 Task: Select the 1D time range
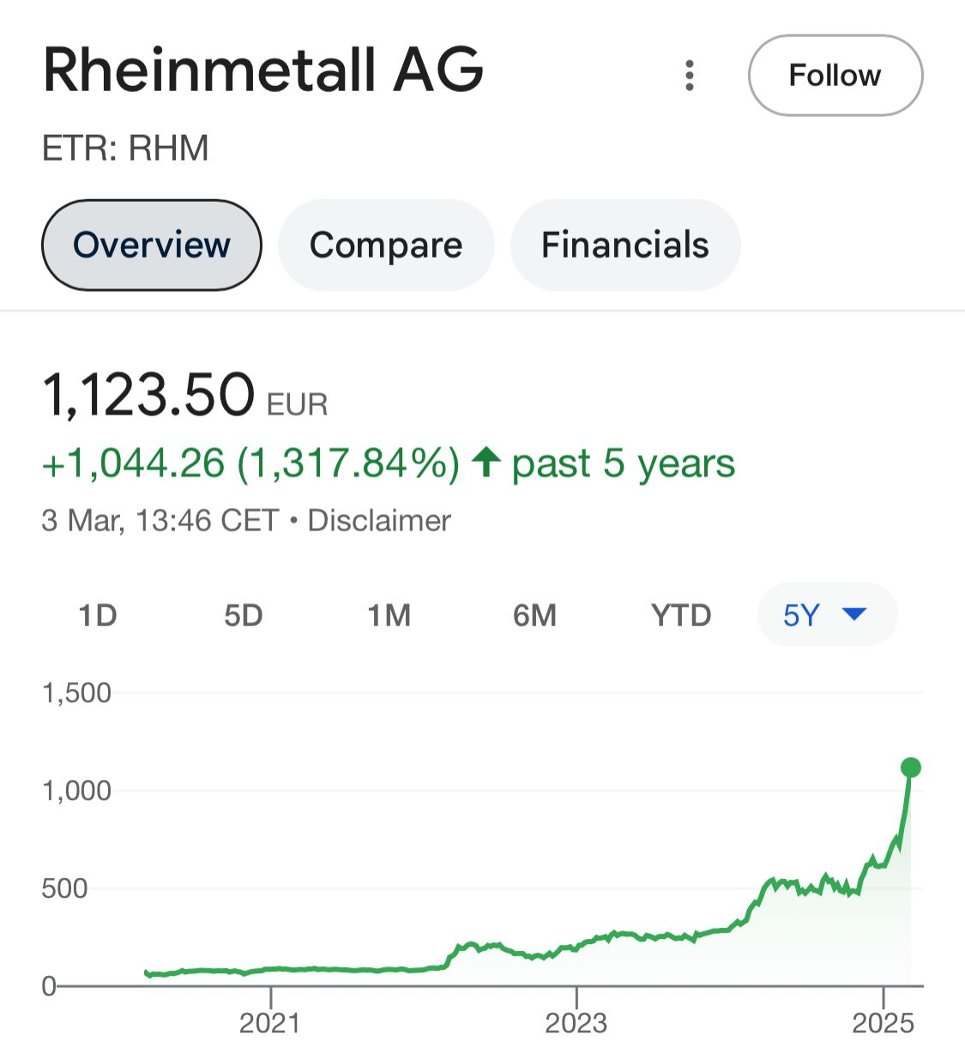pos(98,615)
